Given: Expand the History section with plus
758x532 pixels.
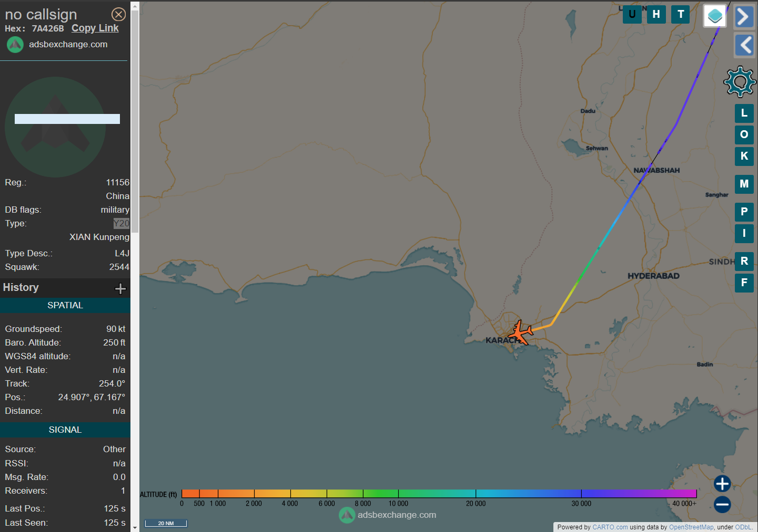Looking at the screenshot, I should (120, 288).
